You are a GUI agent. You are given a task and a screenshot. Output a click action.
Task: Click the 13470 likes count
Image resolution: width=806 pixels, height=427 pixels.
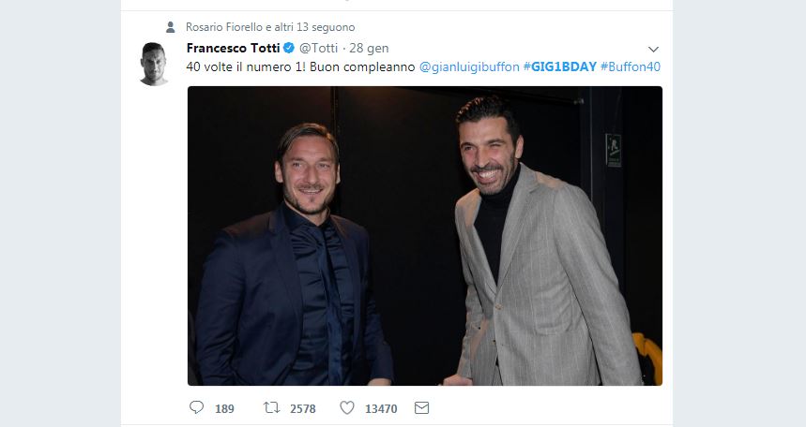tap(382, 409)
